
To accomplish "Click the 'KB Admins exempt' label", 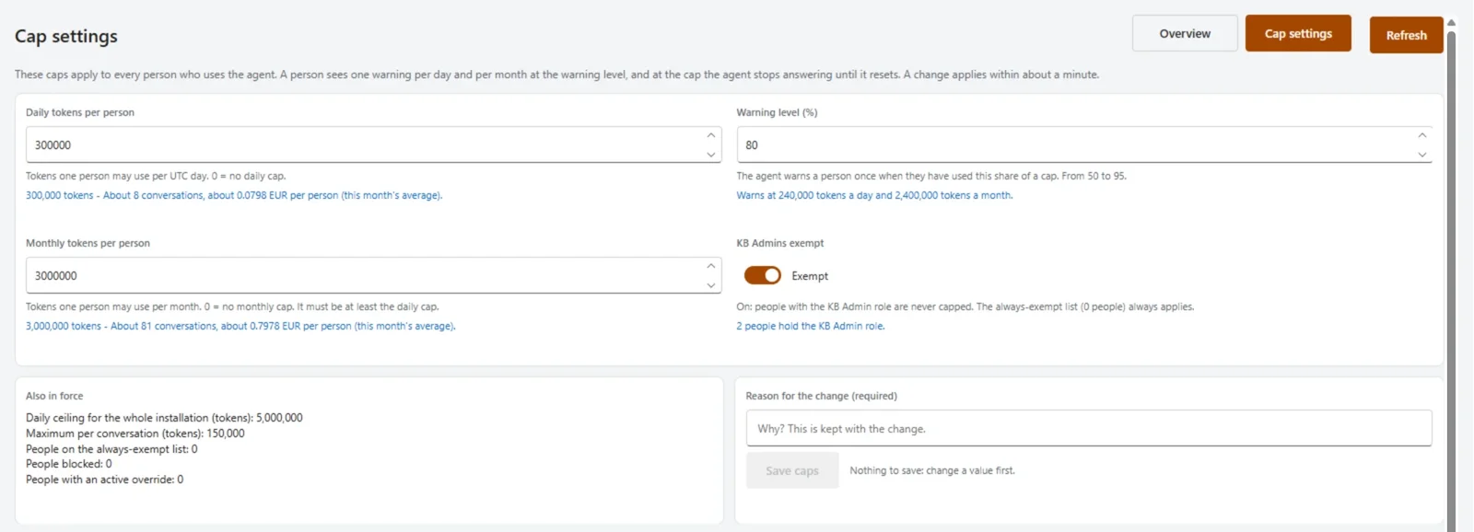I will pos(780,243).
